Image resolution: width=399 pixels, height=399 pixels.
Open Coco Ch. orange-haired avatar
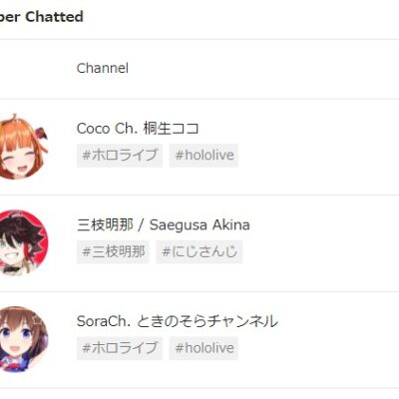point(24,147)
